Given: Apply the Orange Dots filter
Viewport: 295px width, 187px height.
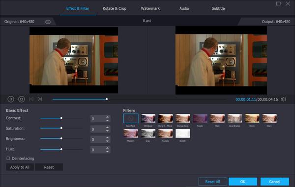Looking at the screenshot, I should pyautogui.click(x=183, y=118).
